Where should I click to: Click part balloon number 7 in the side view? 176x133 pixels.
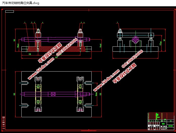(118, 23)
